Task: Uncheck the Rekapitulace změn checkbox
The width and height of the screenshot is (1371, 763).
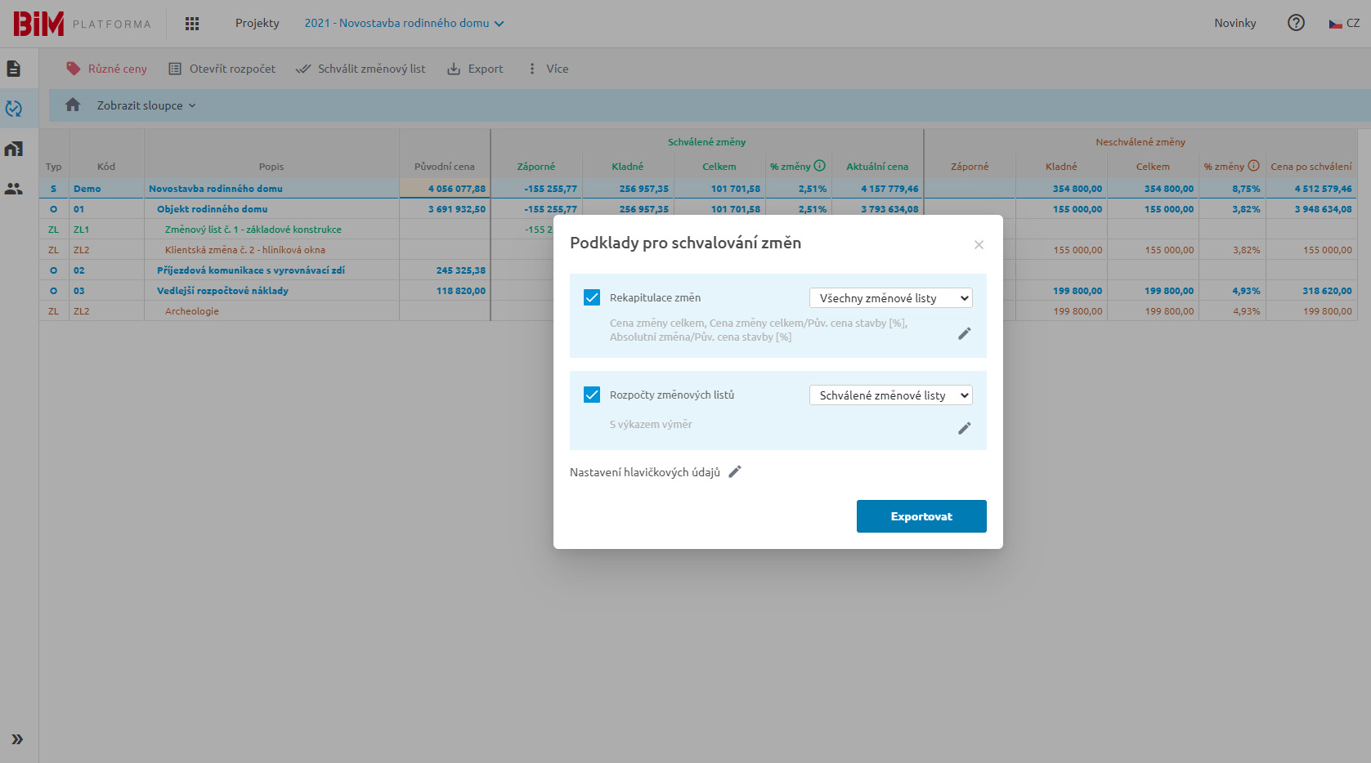Action: point(592,297)
